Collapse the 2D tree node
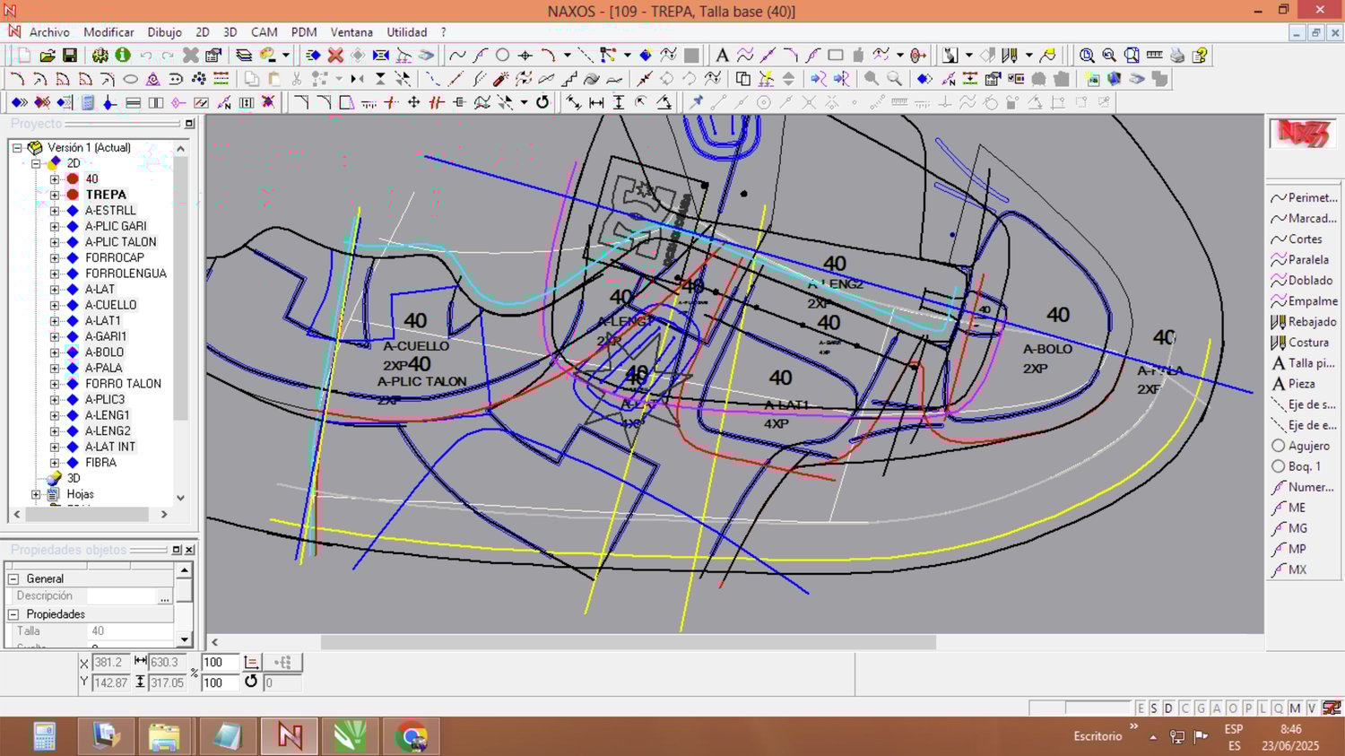This screenshot has width=1345, height=756. [x=36, y=163]
